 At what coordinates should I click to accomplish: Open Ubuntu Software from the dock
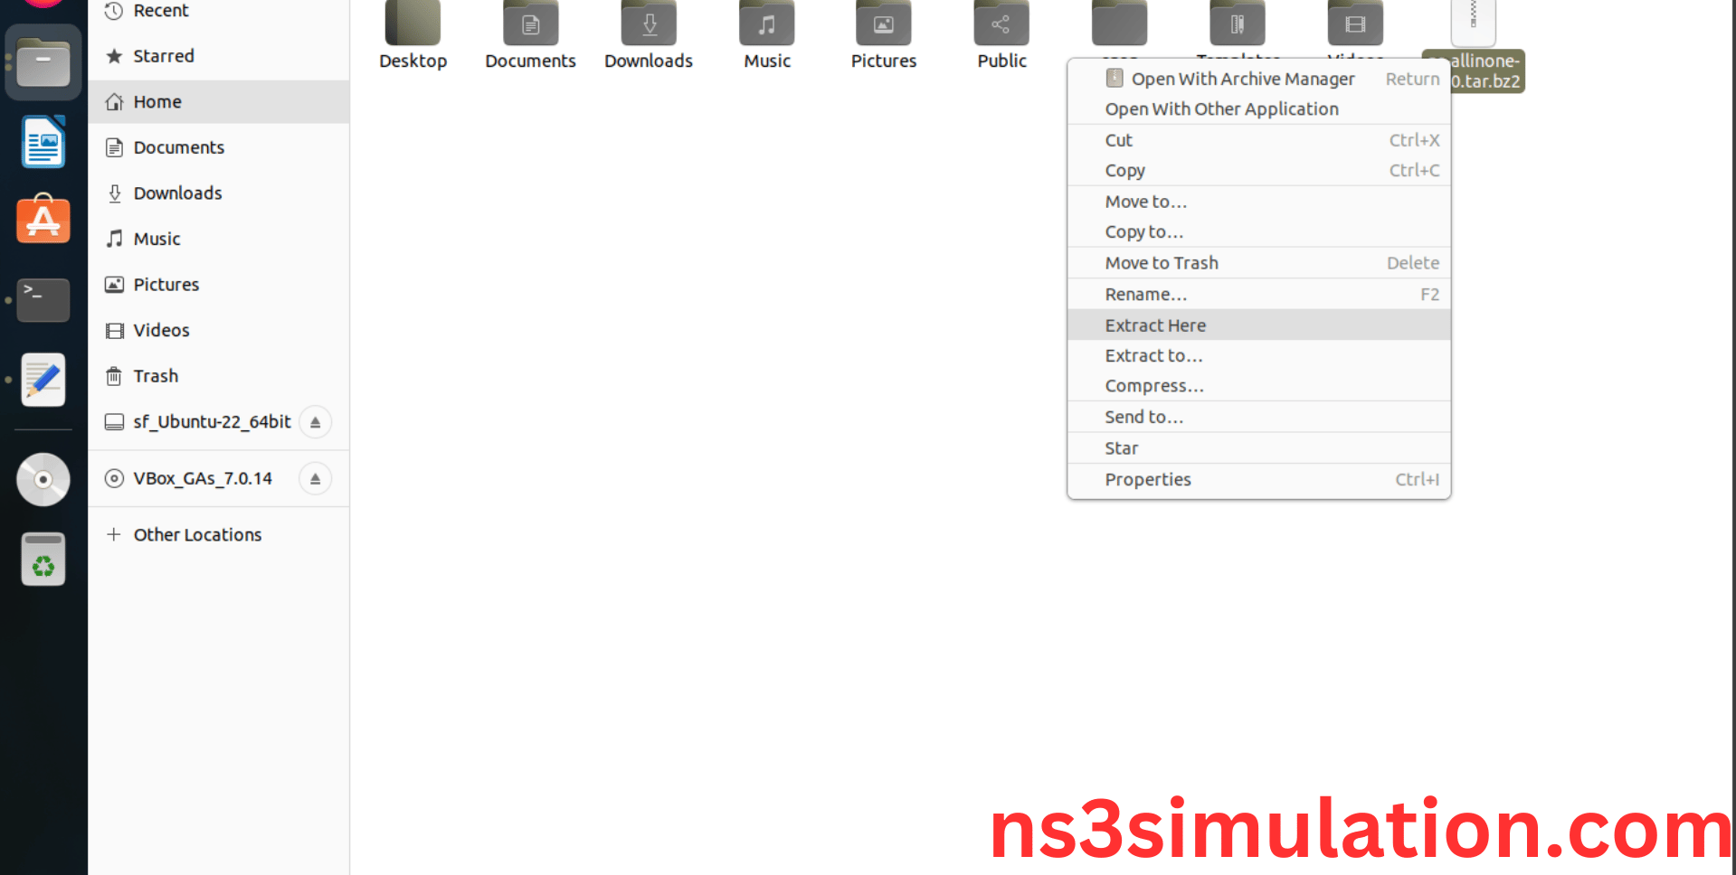pos(43,220)
